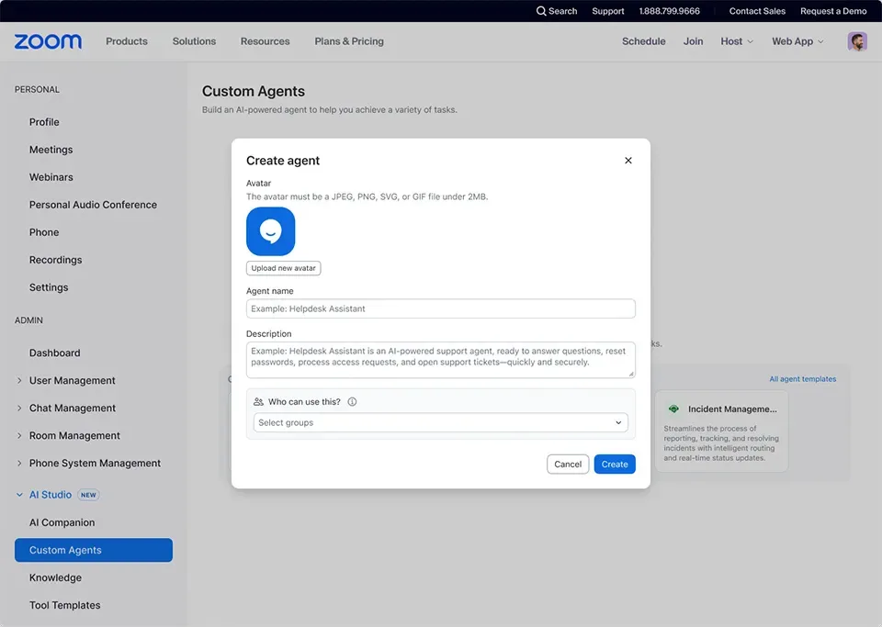Click the Agent name input field
The image size is (882, 627).
439,308
